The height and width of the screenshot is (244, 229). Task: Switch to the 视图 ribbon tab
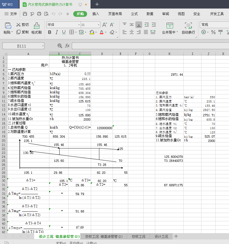[181, 14]
